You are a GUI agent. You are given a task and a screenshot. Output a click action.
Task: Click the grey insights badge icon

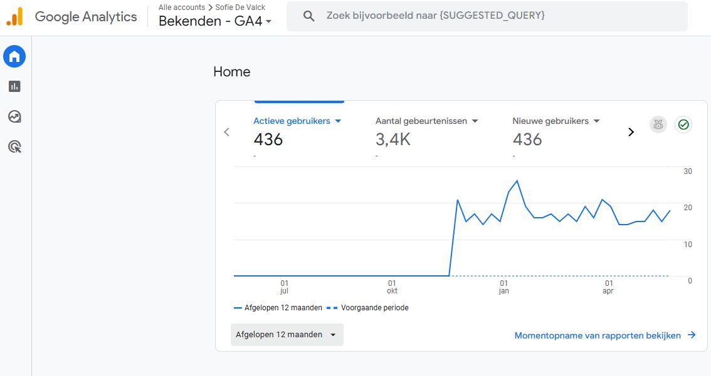click(x=658, y=124)
